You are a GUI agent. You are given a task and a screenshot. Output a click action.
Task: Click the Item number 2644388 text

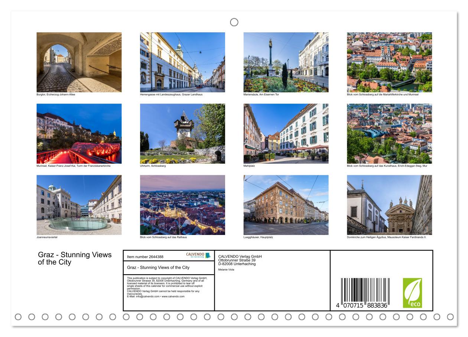tap(145, 257)
